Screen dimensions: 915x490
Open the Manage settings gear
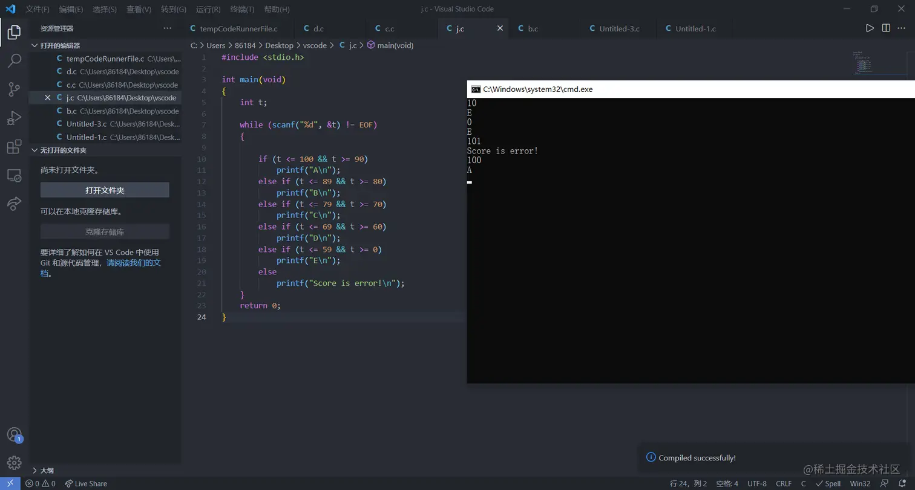coord(14,463)
